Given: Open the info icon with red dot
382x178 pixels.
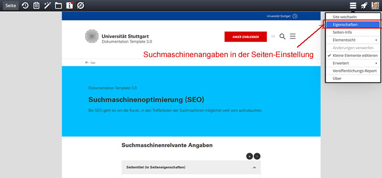Looking at the screenshot, I should [x=70, y=5].
